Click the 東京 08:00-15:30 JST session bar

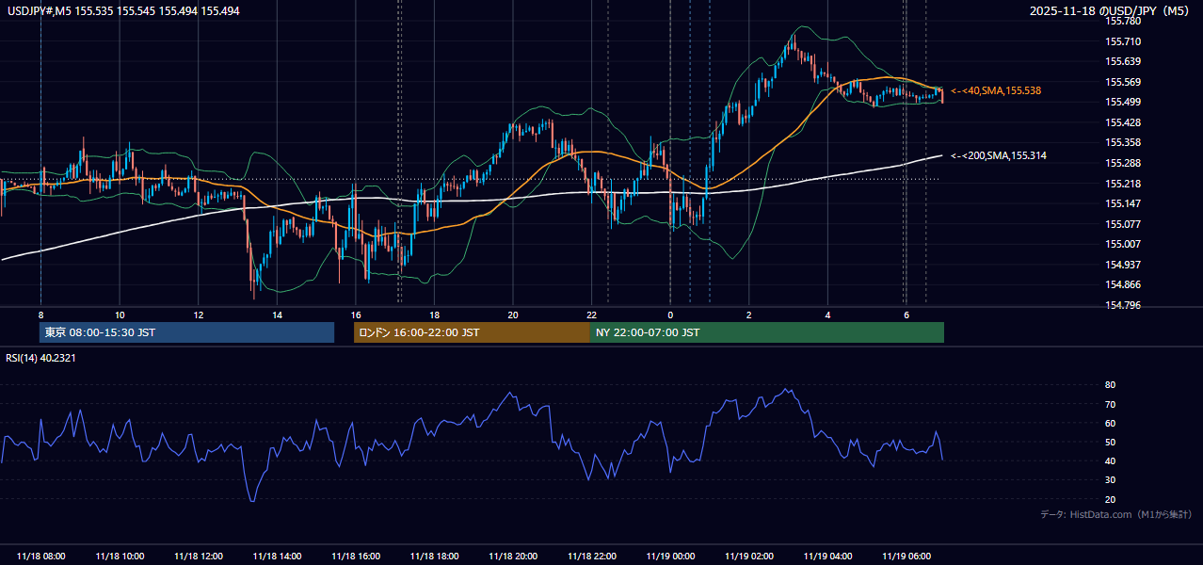[186, 332]
